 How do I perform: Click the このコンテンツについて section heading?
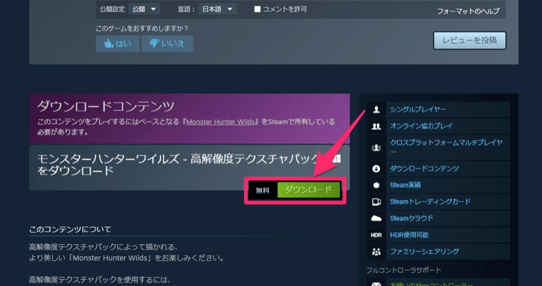point(70,229)
